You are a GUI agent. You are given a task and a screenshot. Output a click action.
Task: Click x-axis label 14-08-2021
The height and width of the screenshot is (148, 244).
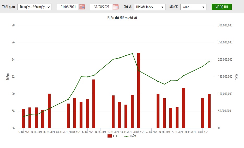pos(100,132)
